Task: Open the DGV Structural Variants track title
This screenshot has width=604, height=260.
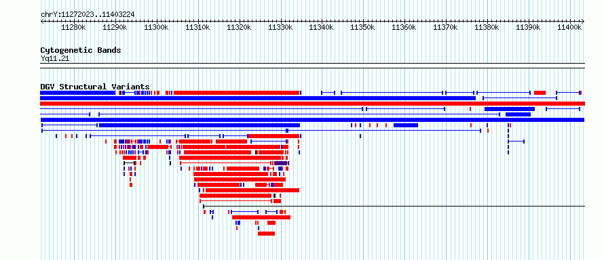Action: (x=95, y=87)
